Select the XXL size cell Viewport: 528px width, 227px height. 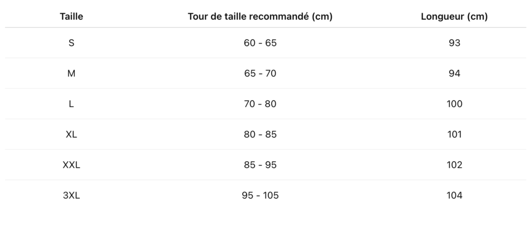71,165
